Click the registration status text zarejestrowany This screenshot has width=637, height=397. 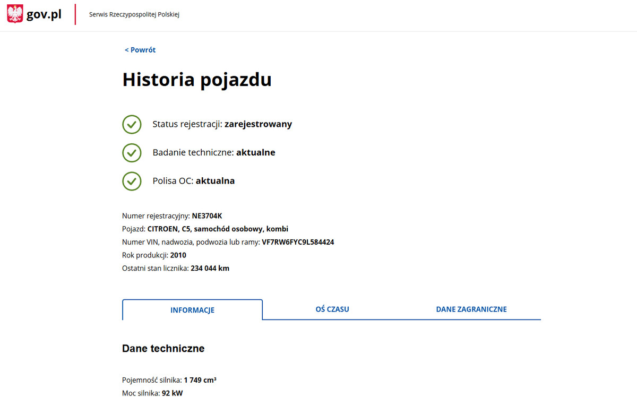[x=258, y=124]
